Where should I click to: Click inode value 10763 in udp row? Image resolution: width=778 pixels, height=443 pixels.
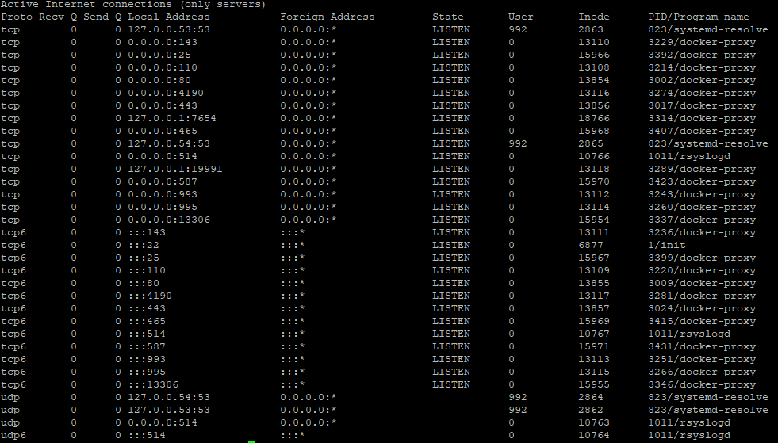tap(594, 422)
